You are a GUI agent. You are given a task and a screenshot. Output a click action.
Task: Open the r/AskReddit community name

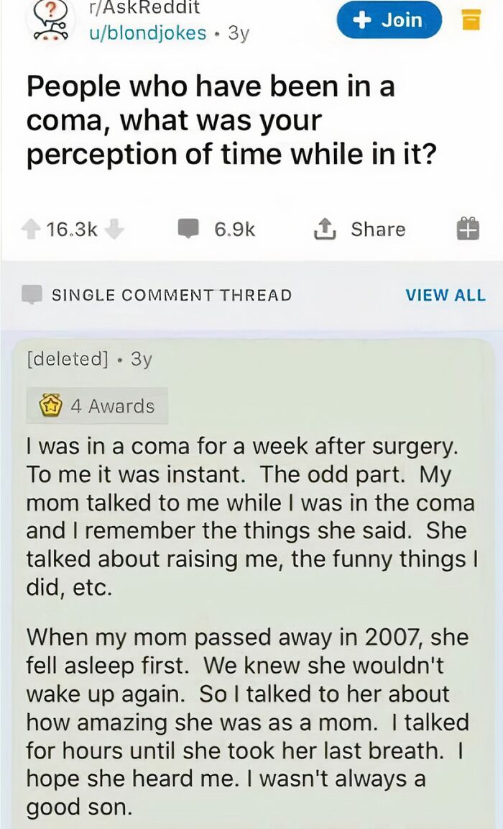[x=145, y=9]
